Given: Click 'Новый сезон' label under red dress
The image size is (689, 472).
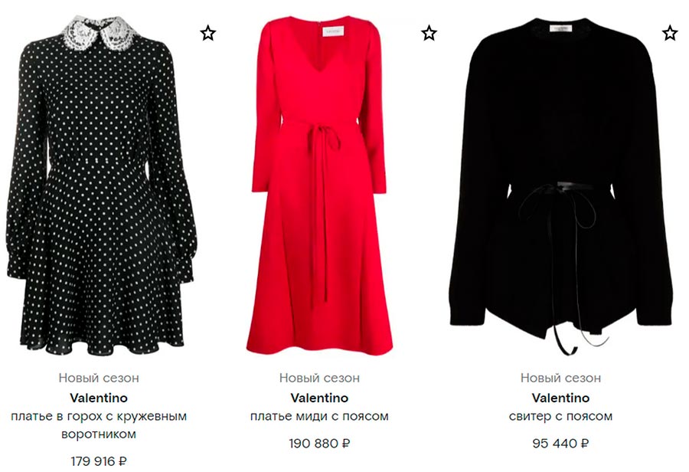Looking at the screenshot, I should coord(319,378).
